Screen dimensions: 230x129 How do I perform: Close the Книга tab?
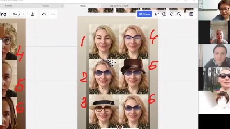[62, 6]
